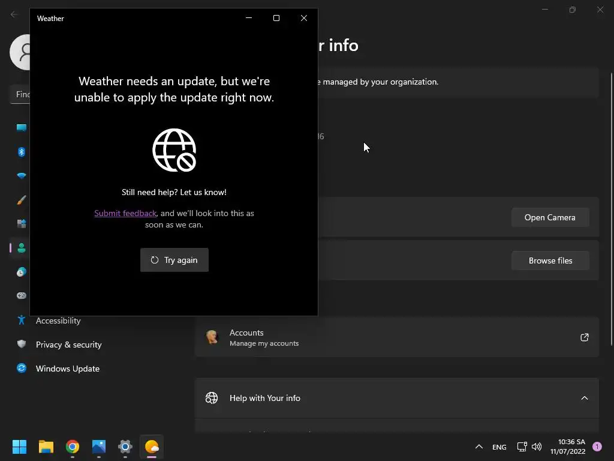
Task: Click the Privacy shield icon
Action: [22, 344]
